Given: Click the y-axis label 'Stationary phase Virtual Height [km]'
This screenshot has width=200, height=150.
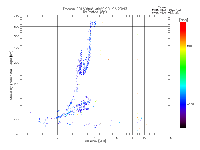Looking at the screenshot, I should click(x=11, y=75).
